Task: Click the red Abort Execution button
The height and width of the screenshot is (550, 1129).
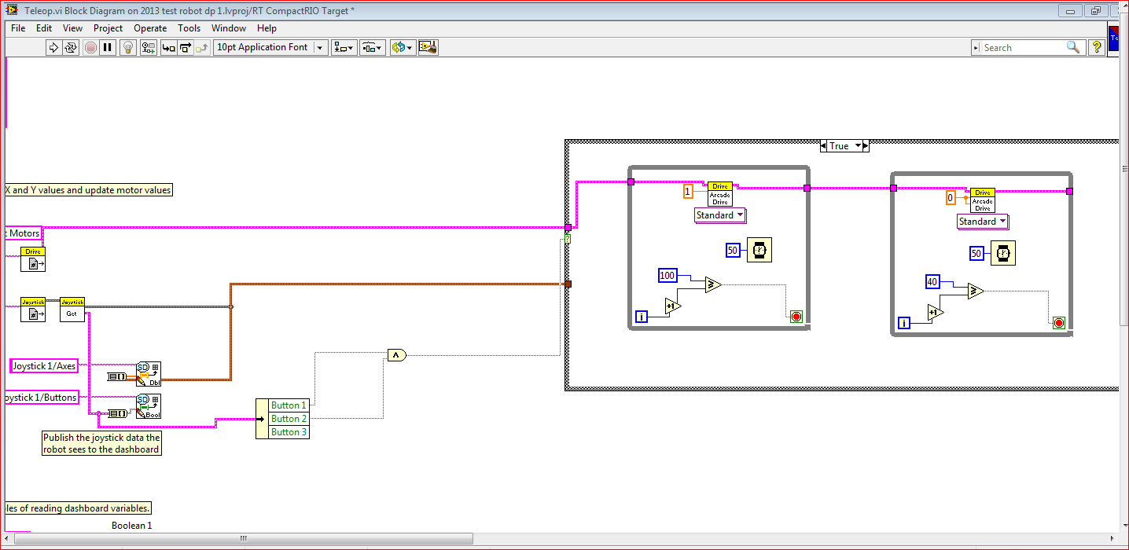Action: pos(90,47)
